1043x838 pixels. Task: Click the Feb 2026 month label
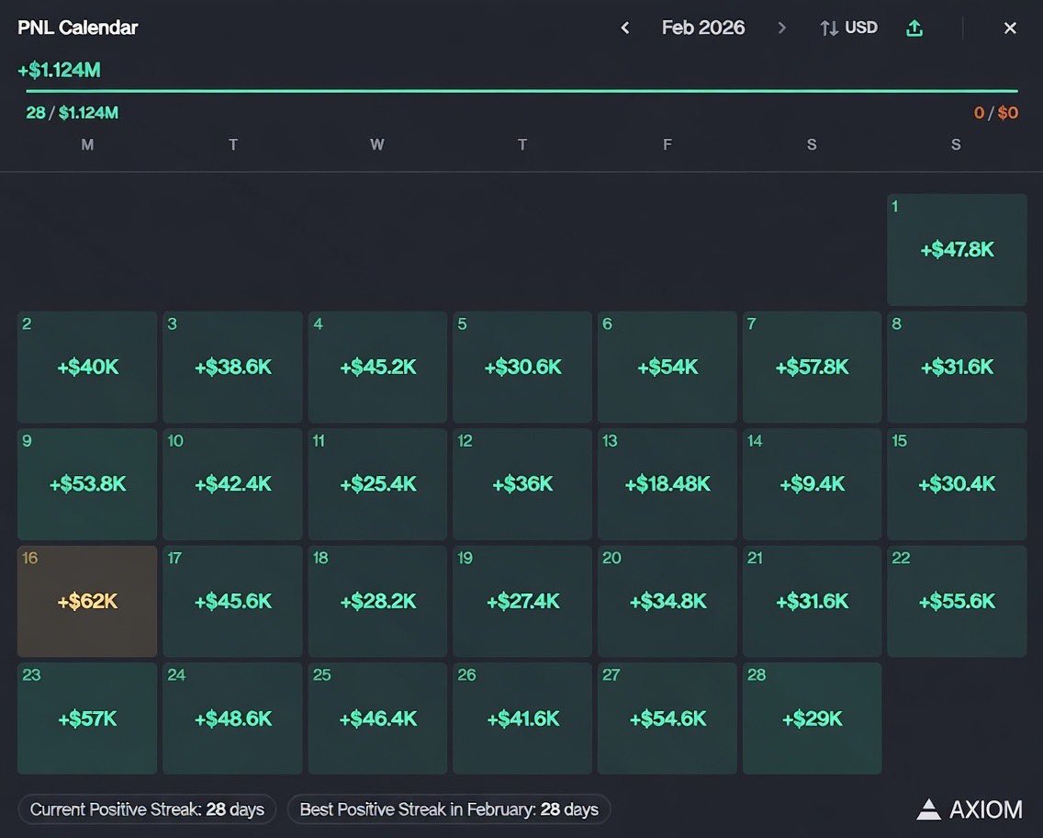[x=703, y=28]
